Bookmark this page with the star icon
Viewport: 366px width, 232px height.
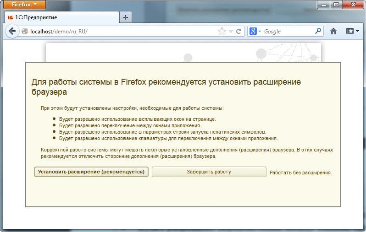pyautogui.click(x=222, y=31)
